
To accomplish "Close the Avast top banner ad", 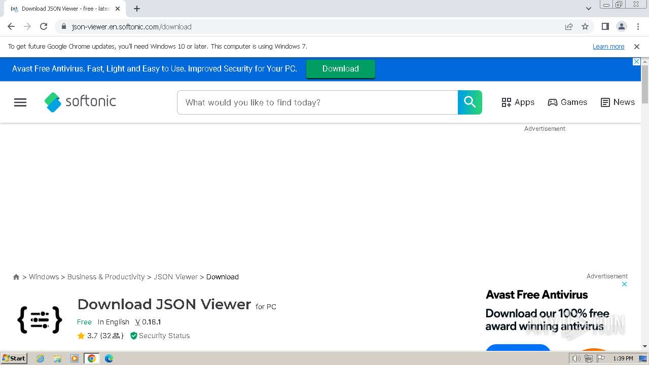I will point(637,62).
